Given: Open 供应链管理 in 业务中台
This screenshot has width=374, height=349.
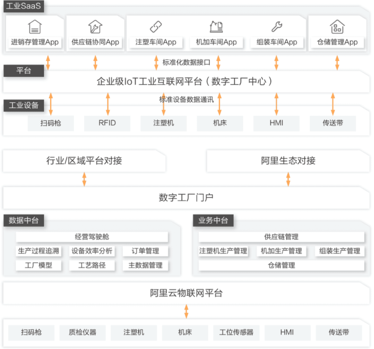Looking at the screenshot, I should point(282,237).
